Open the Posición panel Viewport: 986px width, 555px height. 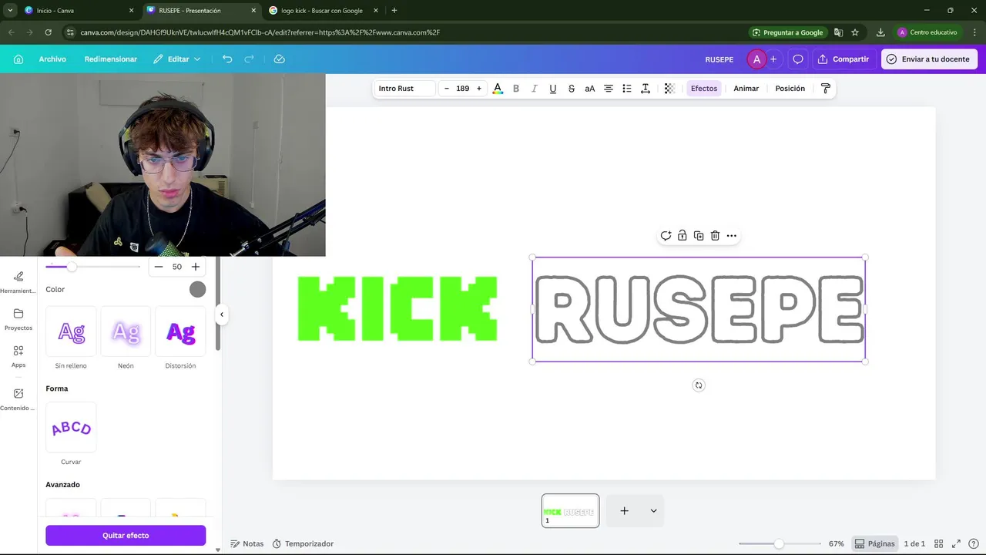[x=790, y=89]
